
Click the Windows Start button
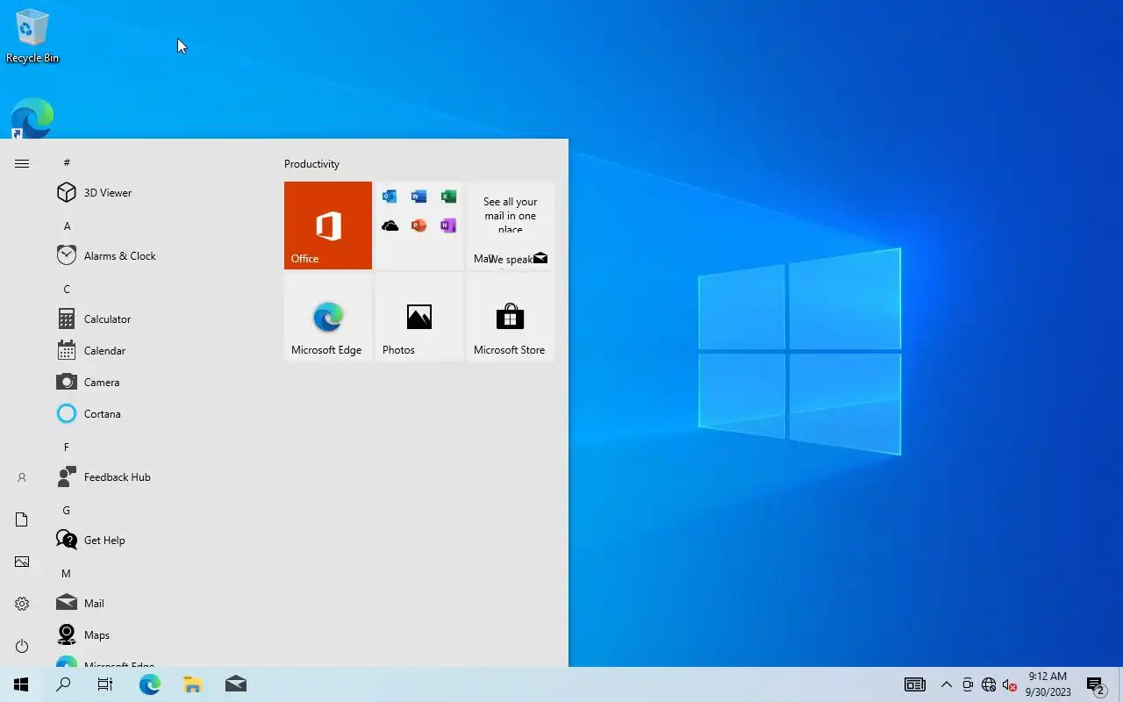(21, 684)
